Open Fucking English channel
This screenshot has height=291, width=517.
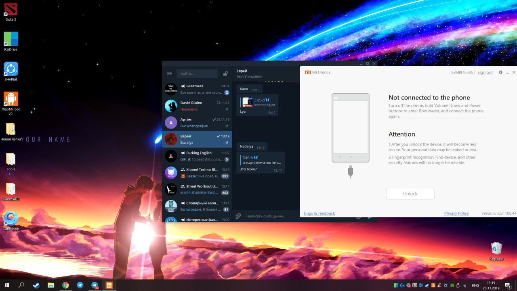point(197,156)
